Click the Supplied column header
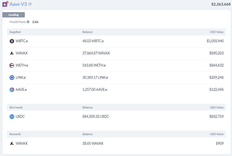 (15, 32)
